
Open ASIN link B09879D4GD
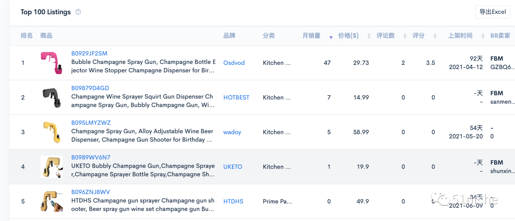(x=90, y=88)
